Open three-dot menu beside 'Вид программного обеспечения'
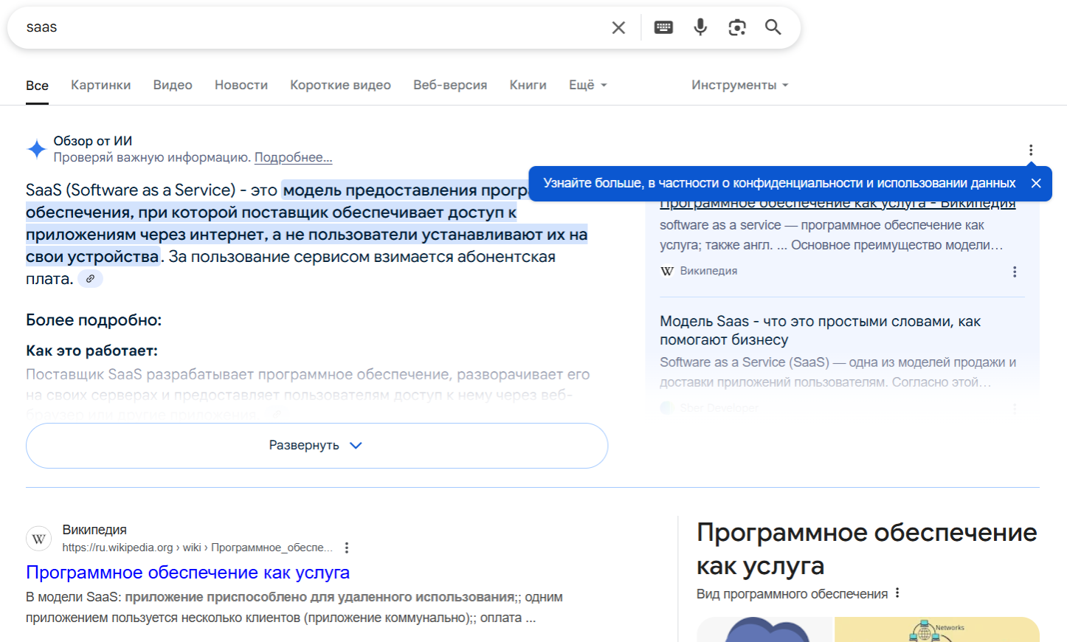 tap(897, 593)
